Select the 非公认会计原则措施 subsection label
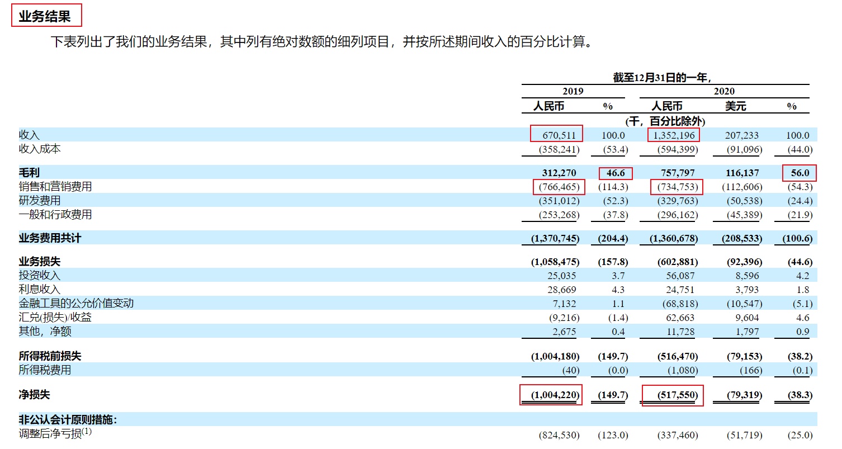This screenshot has height=449, width=842. [68, 419]
